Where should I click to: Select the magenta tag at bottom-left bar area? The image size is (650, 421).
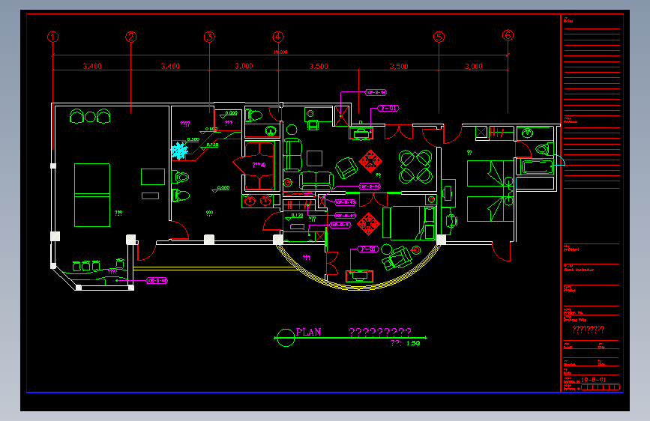157,281
